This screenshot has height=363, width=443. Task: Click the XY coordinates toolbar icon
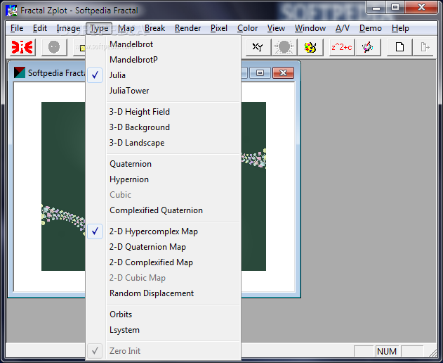tap(258, 47)
